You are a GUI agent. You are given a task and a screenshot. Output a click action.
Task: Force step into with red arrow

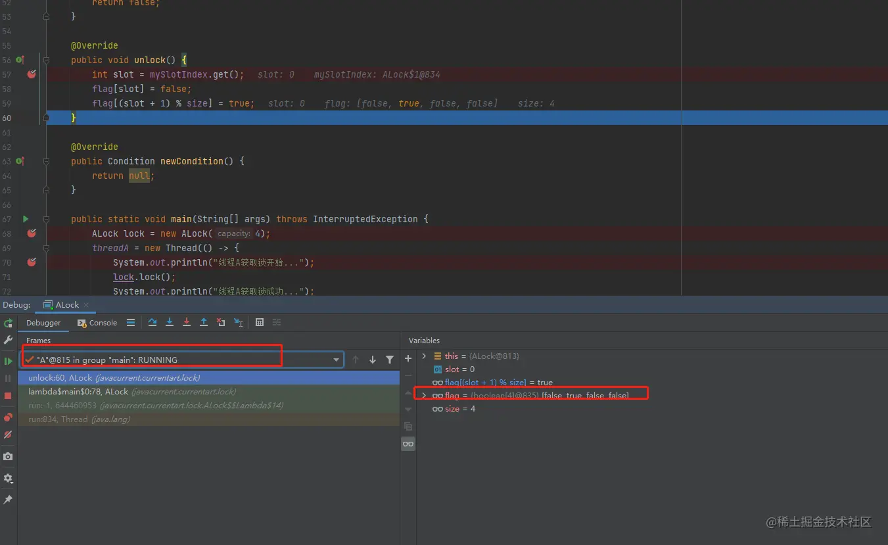click(x=187, y=323)
